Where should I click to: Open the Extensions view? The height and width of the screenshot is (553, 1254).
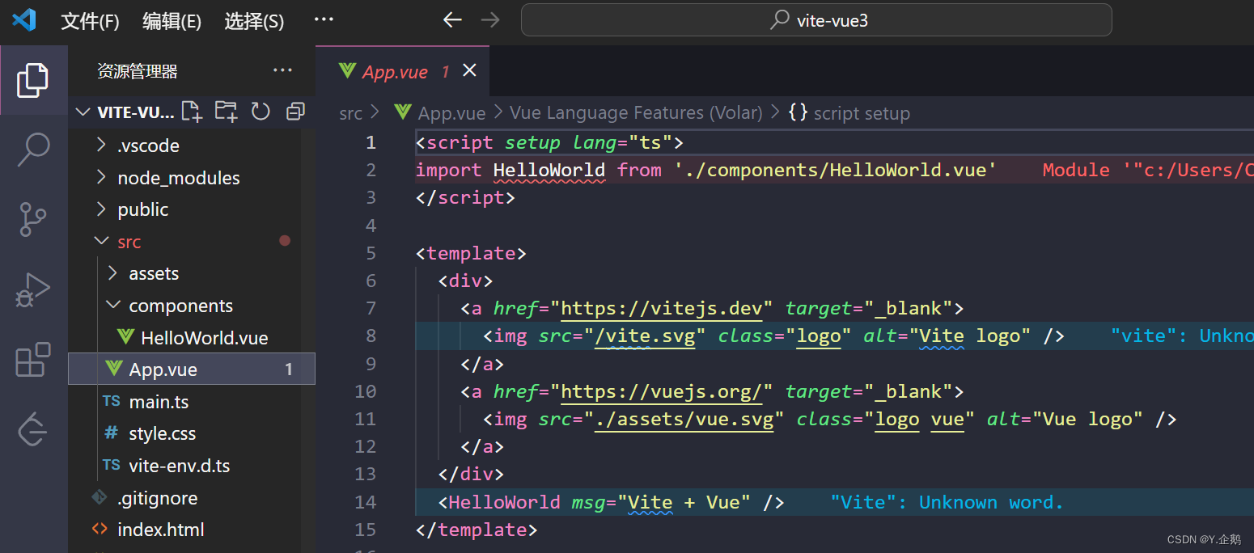coord(32,360)
